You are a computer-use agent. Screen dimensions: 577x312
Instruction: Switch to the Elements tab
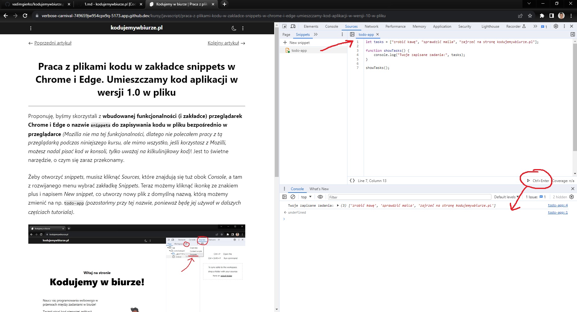click(311, 26)
